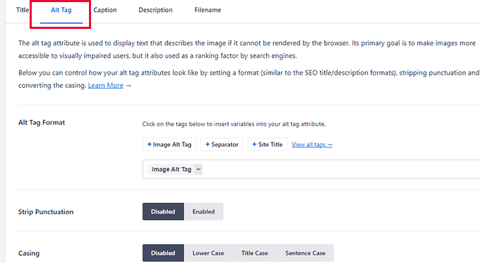Click plus icon on Site Title button
Image resolution: width=480 pixels, height=263 pixels.
tap(254, 145)
